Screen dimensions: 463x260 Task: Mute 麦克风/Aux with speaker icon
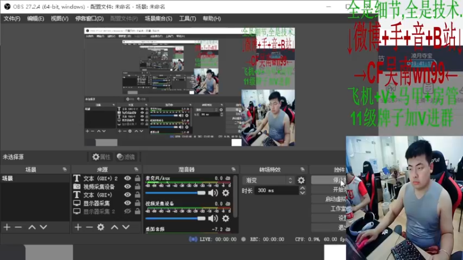(213, 193)
